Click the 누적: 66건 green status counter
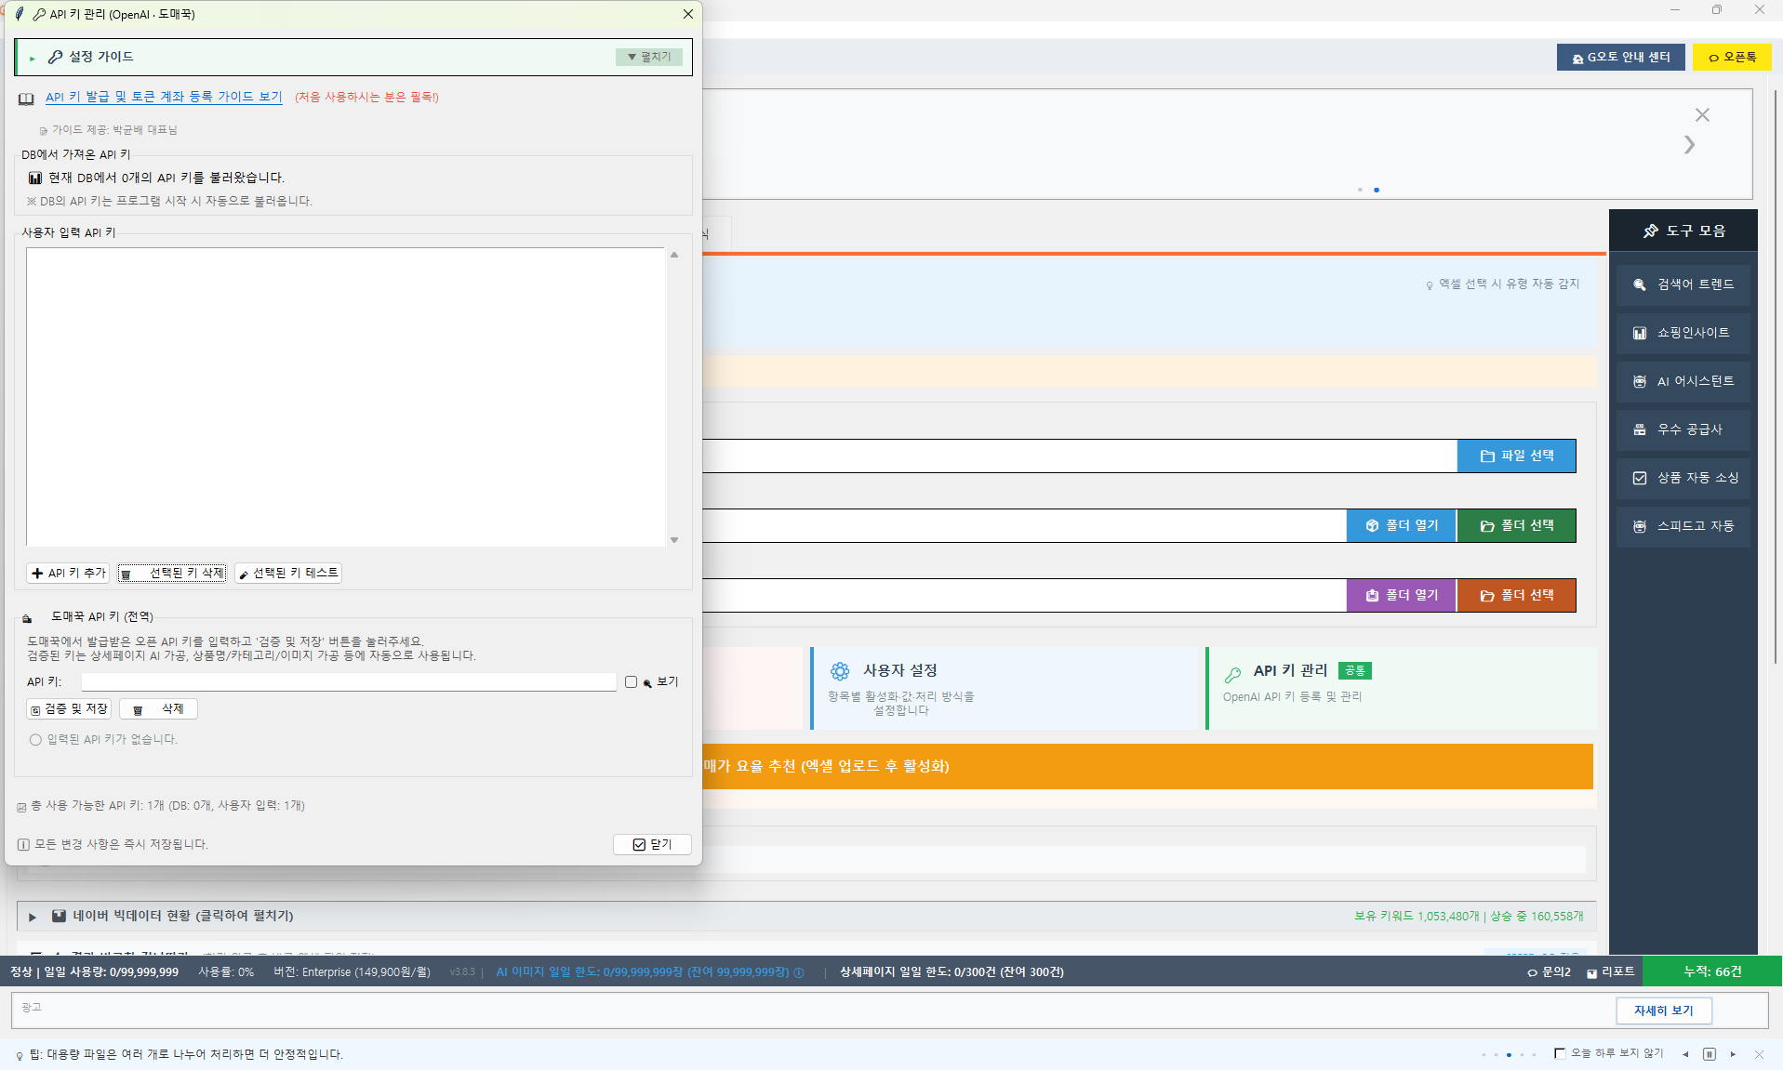Viewport: 1783px width, 1070px height. (1712, 972)
